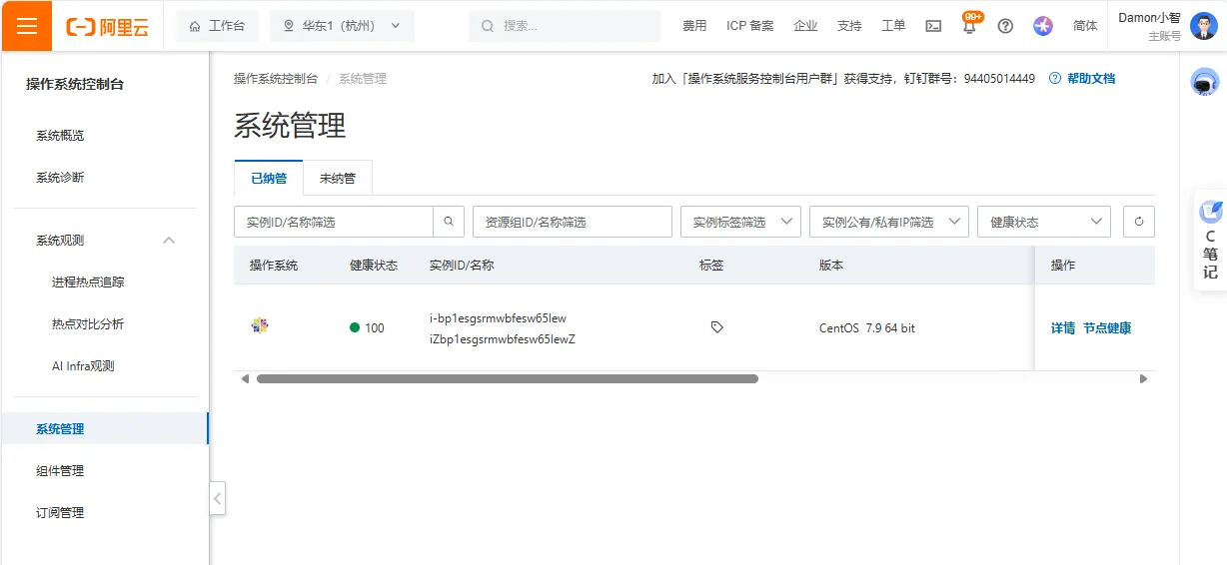Image resolution: width=1227 pixels, height=565 pixels.
Task: Click the 版本 column header
Action: click(831, 266)
